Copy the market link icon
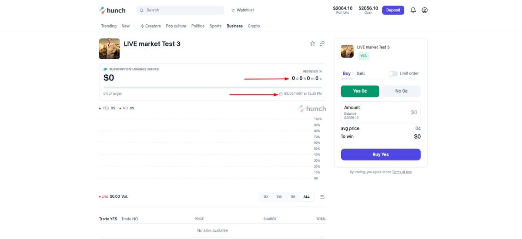 coord(322,43)
